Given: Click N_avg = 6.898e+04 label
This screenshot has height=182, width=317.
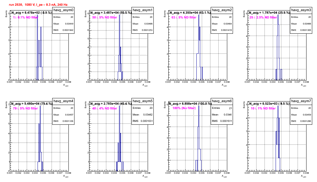Looking at the screenshot, I should click(x=190, y=104).
